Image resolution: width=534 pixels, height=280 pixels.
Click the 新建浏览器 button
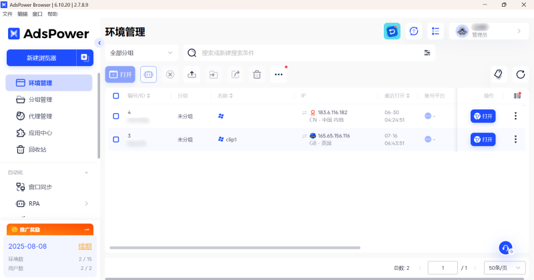[x=41, y=58]
